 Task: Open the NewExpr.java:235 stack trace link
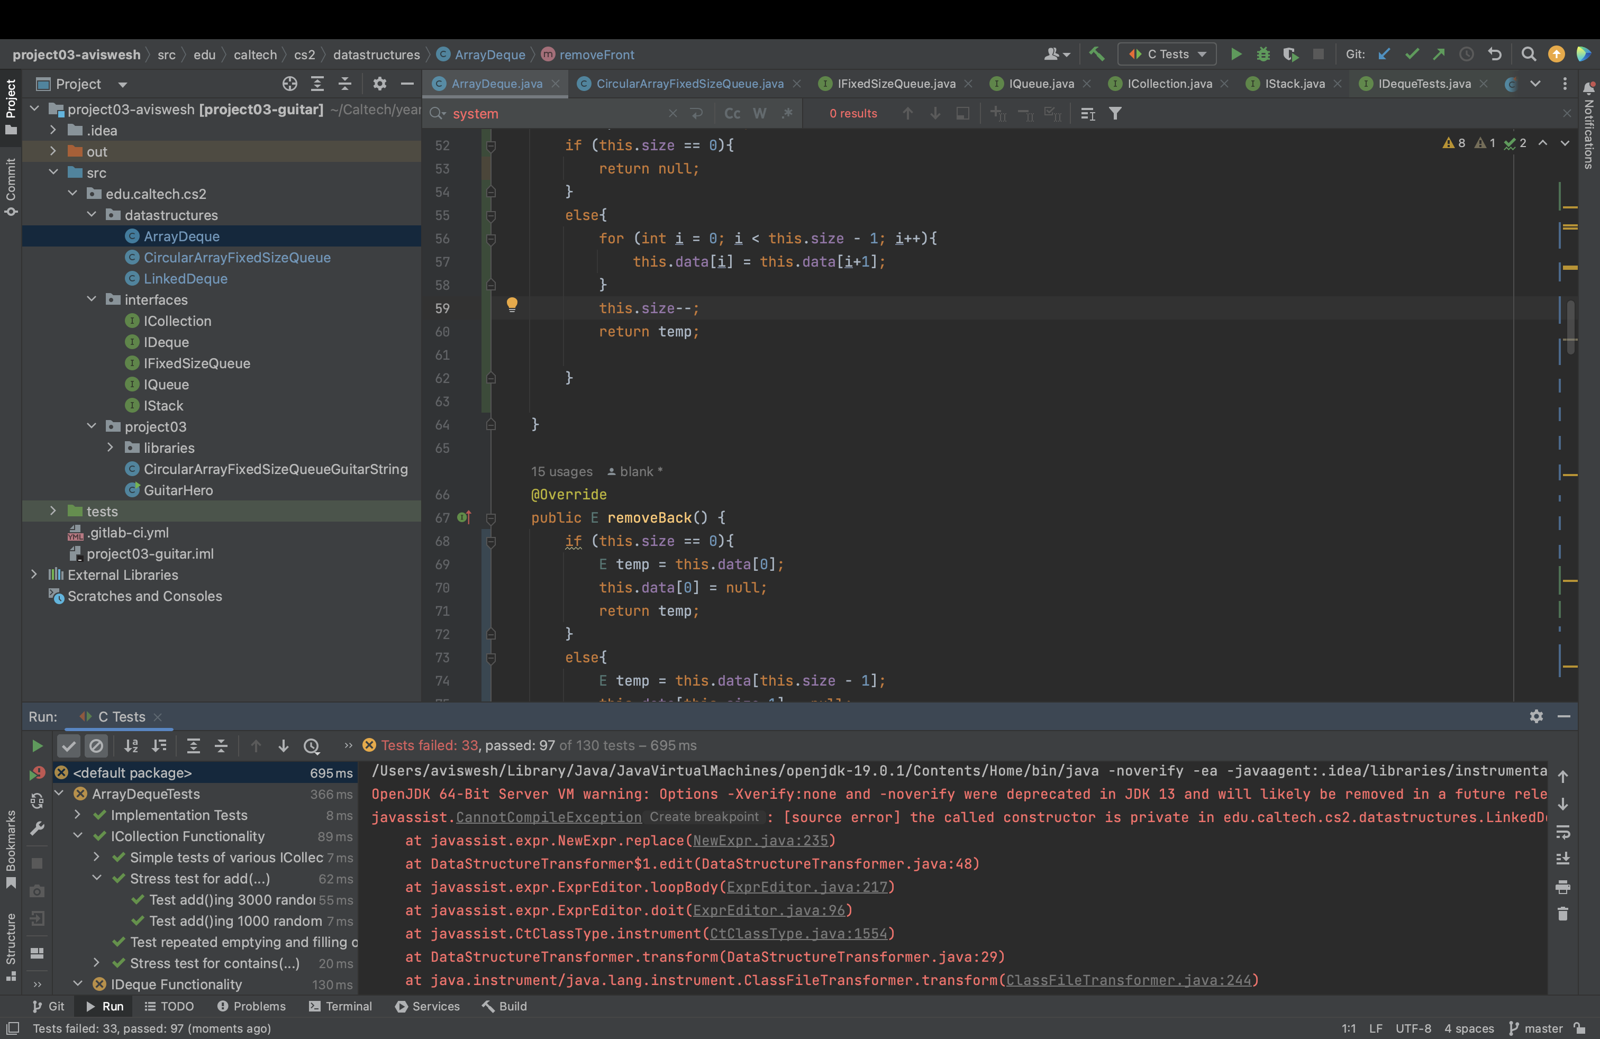(760, 840)
